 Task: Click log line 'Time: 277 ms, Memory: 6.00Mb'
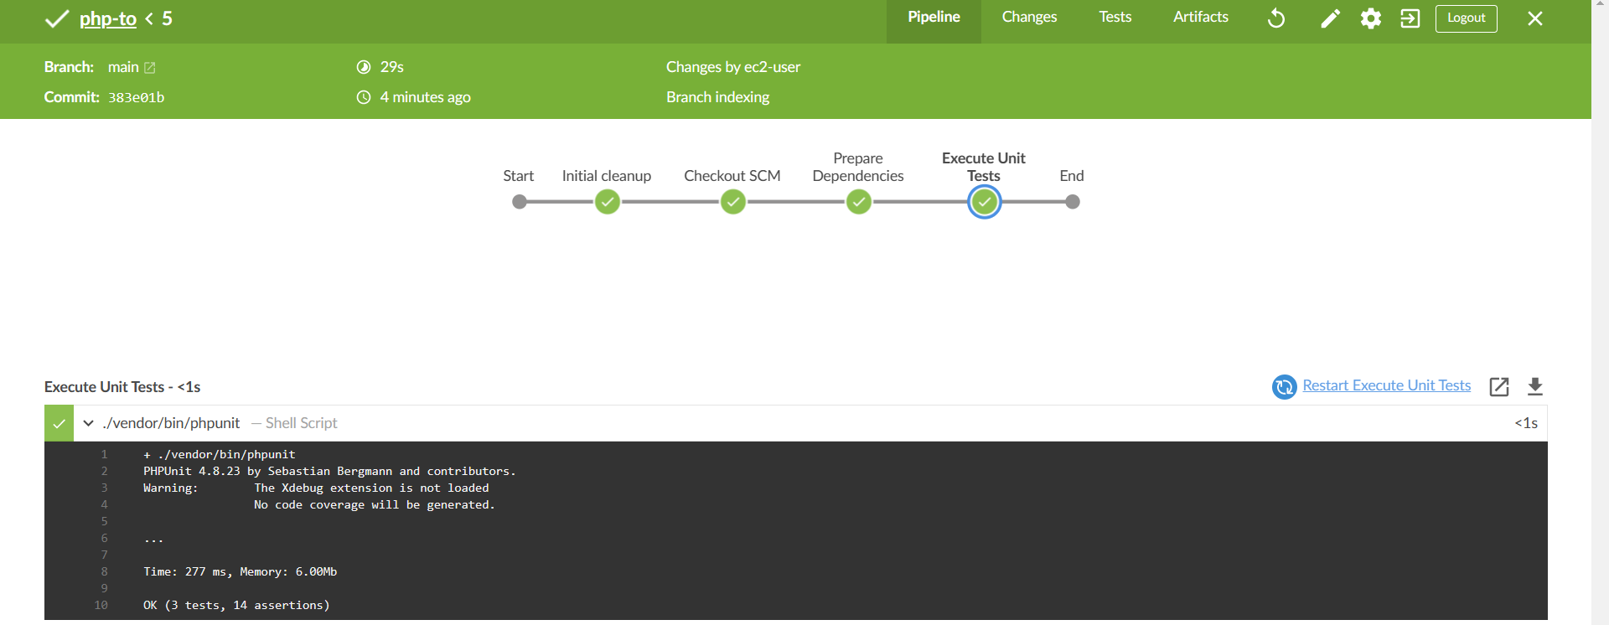[x=241, y=571]
